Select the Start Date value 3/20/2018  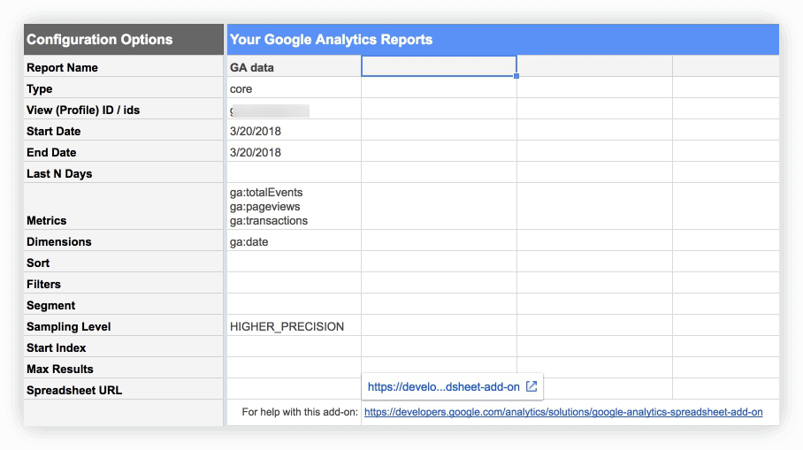coord(294,131)
